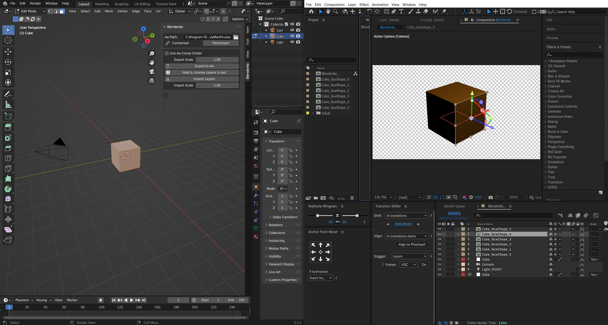Select the Loop Cut tool
This screenshot has height=325, width=608.
point(8,158)
